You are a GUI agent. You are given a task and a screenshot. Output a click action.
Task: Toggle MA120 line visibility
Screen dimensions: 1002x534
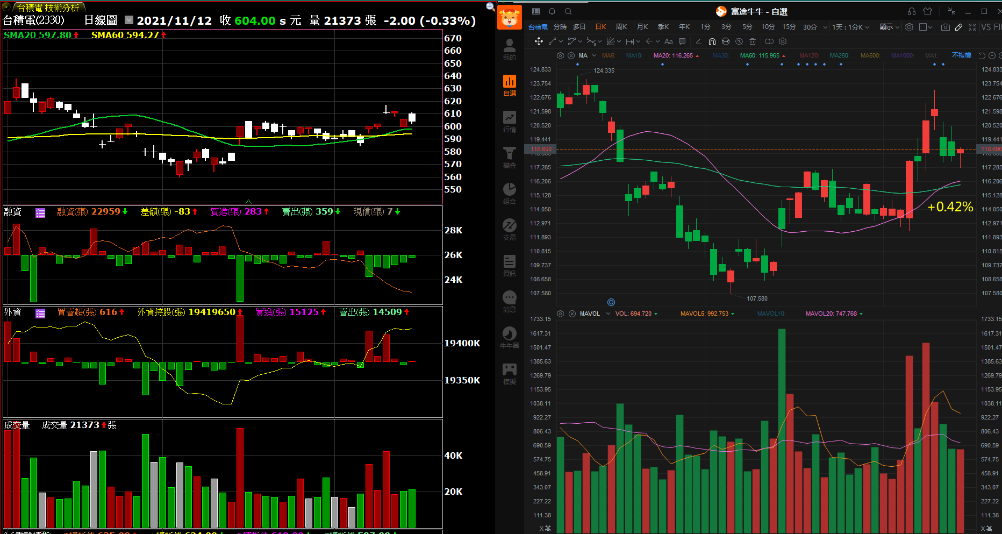(809, 55)
